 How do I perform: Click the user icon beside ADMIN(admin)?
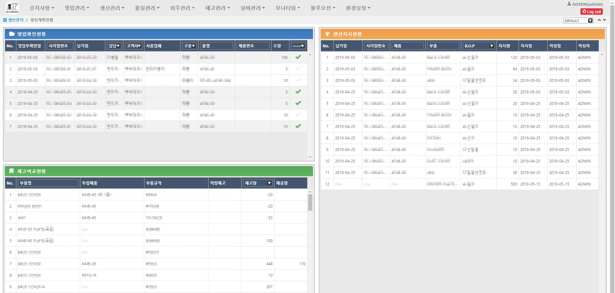[x=569, y=4]
